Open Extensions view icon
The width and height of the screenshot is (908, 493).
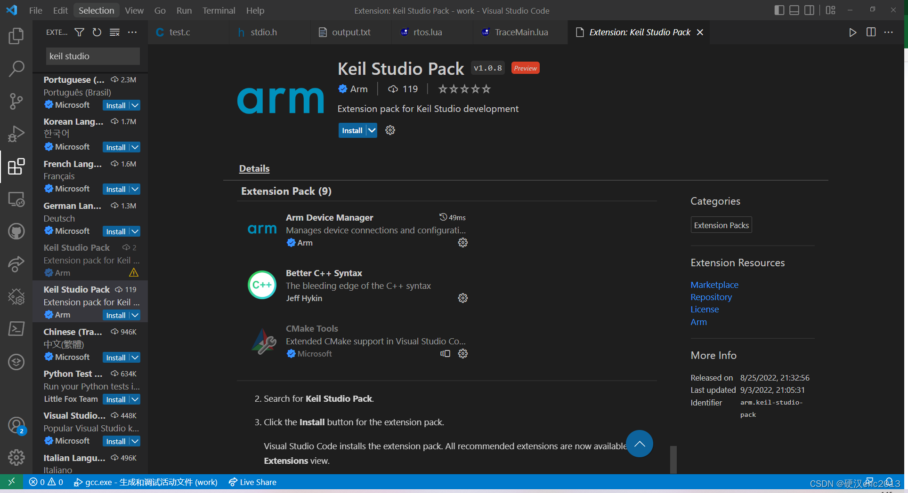coord(16,167)
